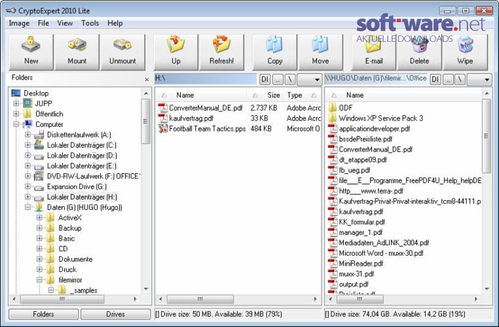Select the Backup folder icon in tree

click(x=50, y=228)
